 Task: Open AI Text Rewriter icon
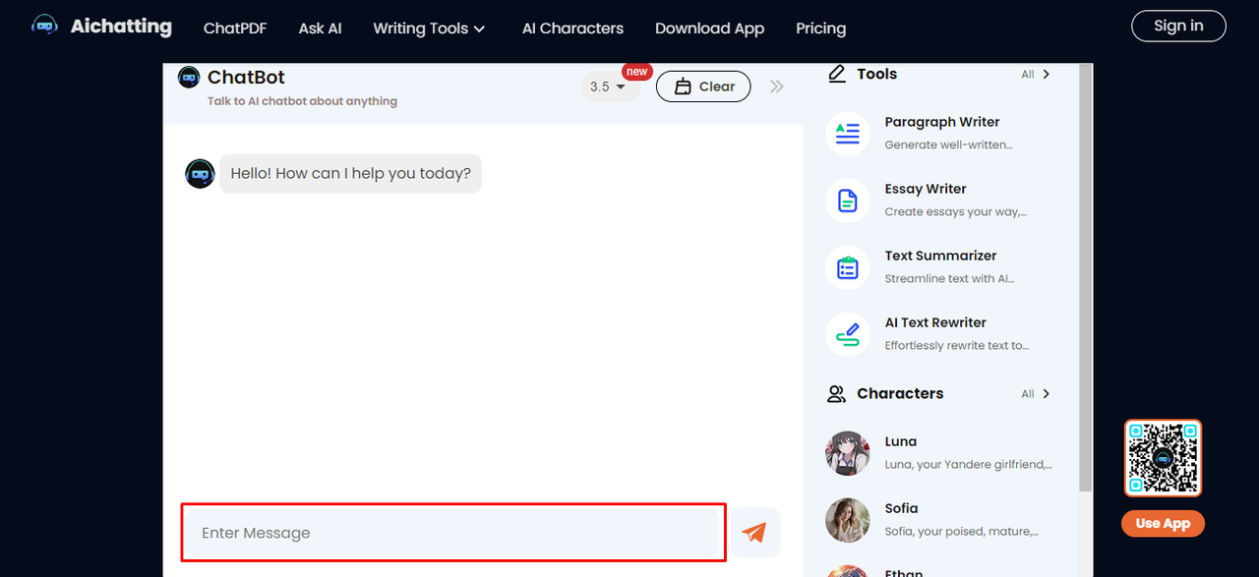847,334
